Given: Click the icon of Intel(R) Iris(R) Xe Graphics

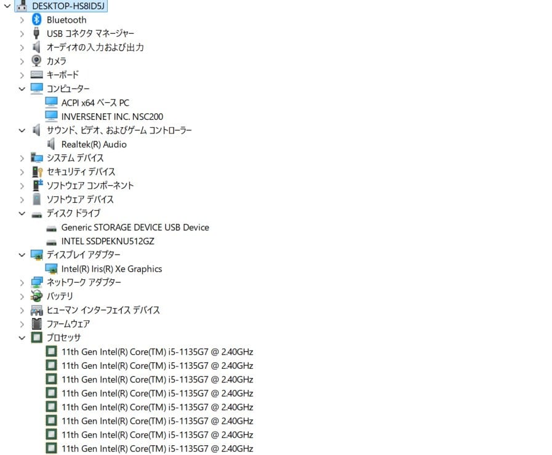Looking at the screenshot, I should pyautogui.click(x=52, y=269).
